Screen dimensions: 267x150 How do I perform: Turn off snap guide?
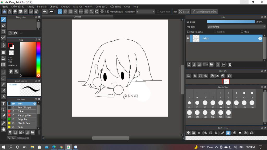[x=60, y=11]
